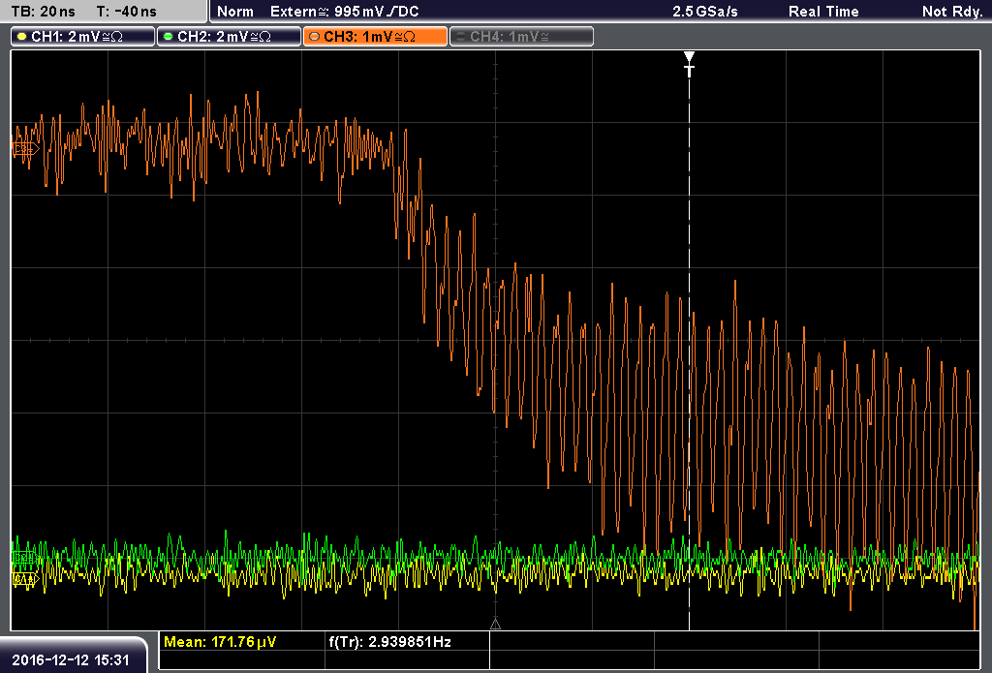The height and width of the screenshot is (673, 992).
Task: Click the 2.5 GSa/s sample rate readout
Action: [x=705, y=12]
